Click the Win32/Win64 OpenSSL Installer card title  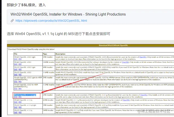[68, 14]
